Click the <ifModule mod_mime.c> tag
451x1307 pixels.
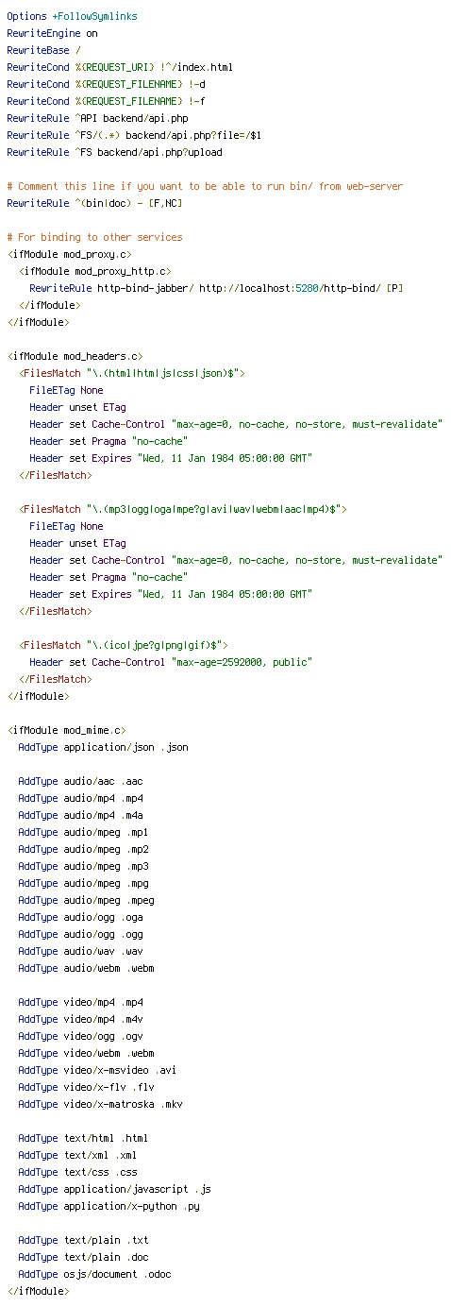click(66, 730)
